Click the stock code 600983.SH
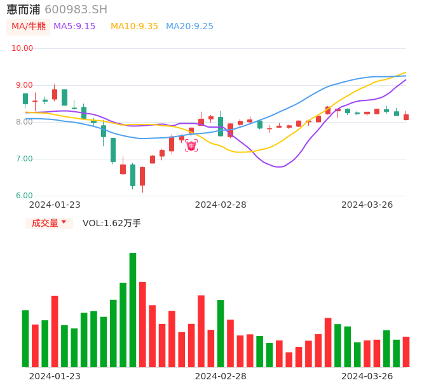The width and height of the screenshot is (436, 385). (x=76, y=10)
